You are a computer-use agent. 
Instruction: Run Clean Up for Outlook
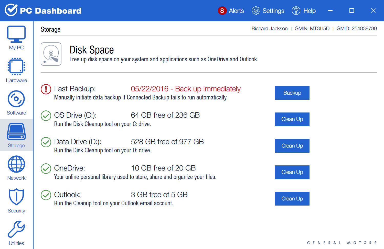tap(292, 199)
